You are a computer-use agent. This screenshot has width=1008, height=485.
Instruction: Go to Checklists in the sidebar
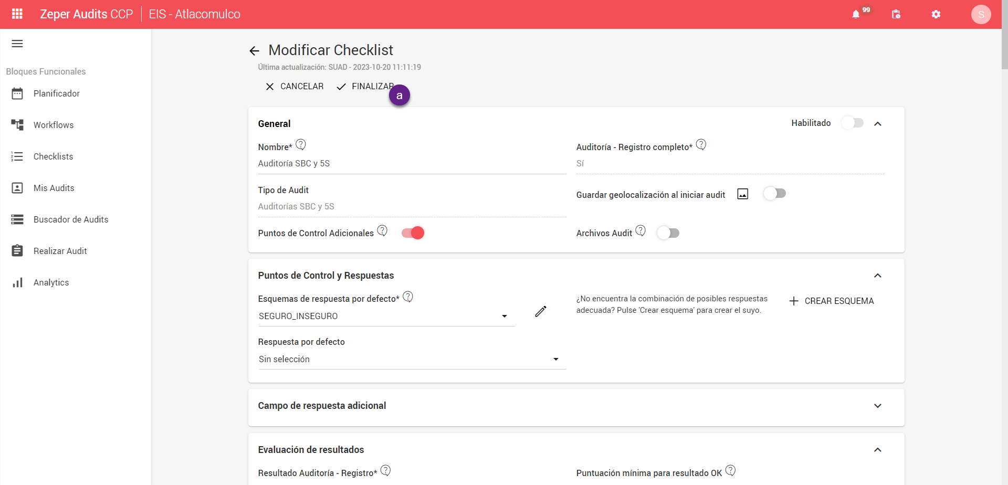pyautogui.click(x=53, y=156)
